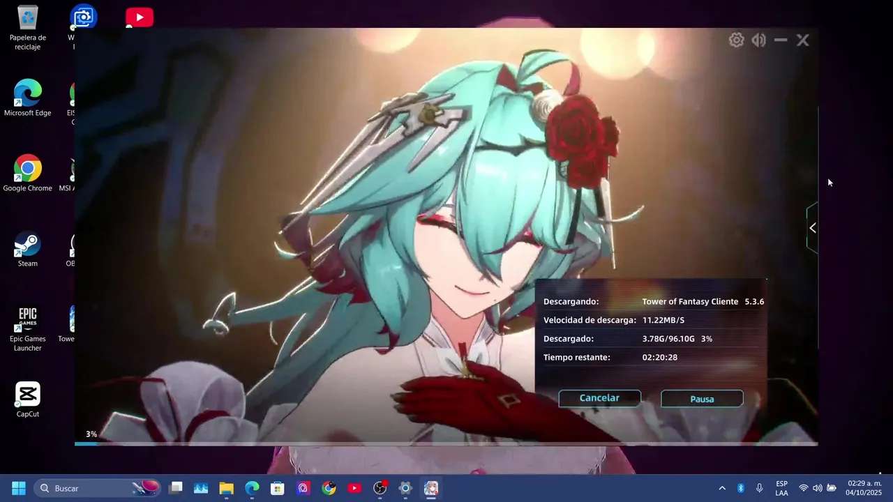Click the 3% label above progress bar
893x502 pixels.
91,434
